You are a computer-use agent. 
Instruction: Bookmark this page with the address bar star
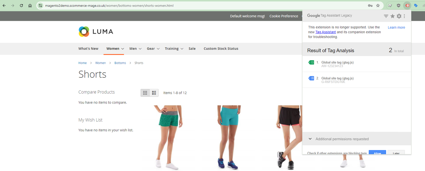[x=378, y=6]
